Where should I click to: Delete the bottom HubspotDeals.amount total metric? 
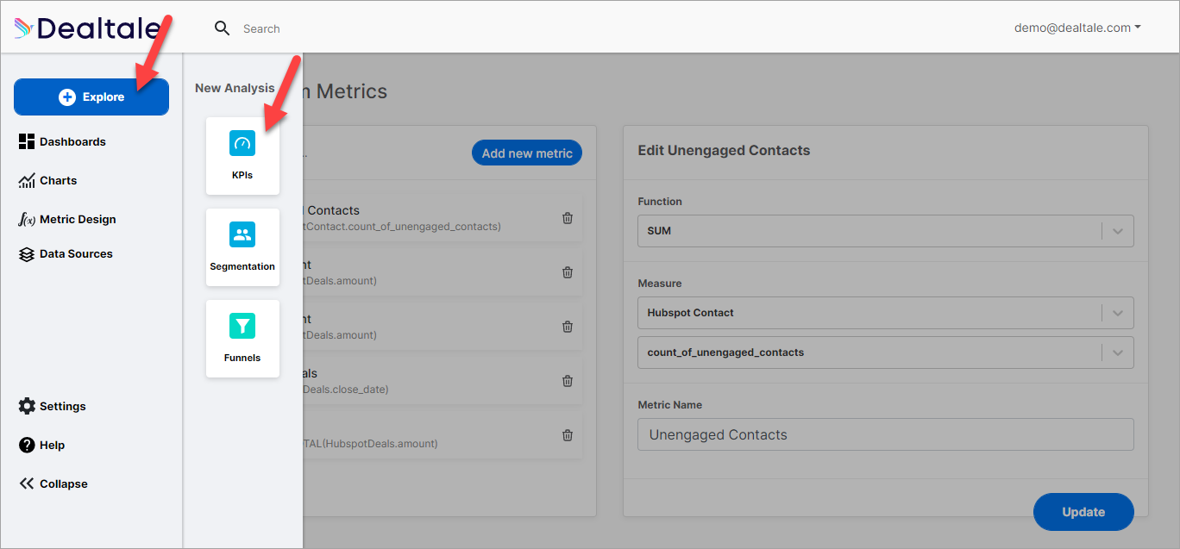coord(568,435)
